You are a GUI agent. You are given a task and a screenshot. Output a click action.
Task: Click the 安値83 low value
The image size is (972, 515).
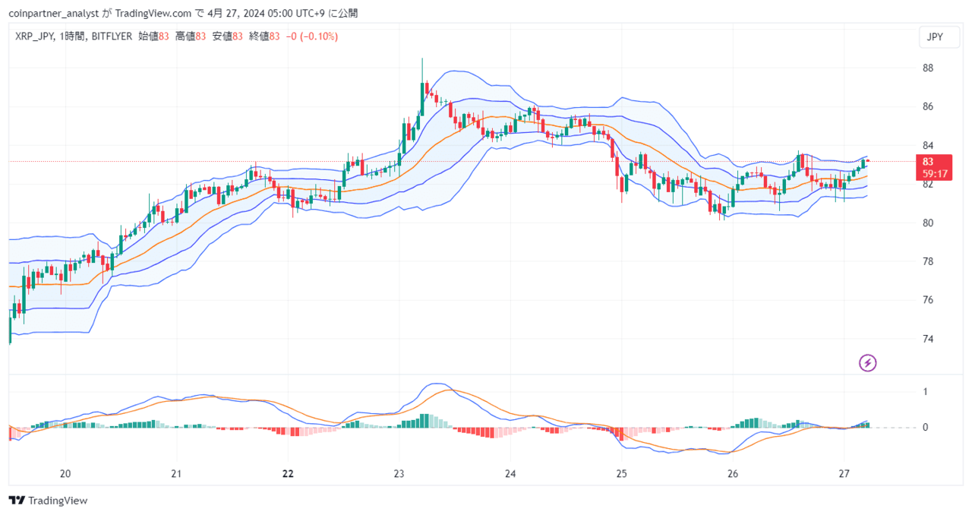point(227,36)
